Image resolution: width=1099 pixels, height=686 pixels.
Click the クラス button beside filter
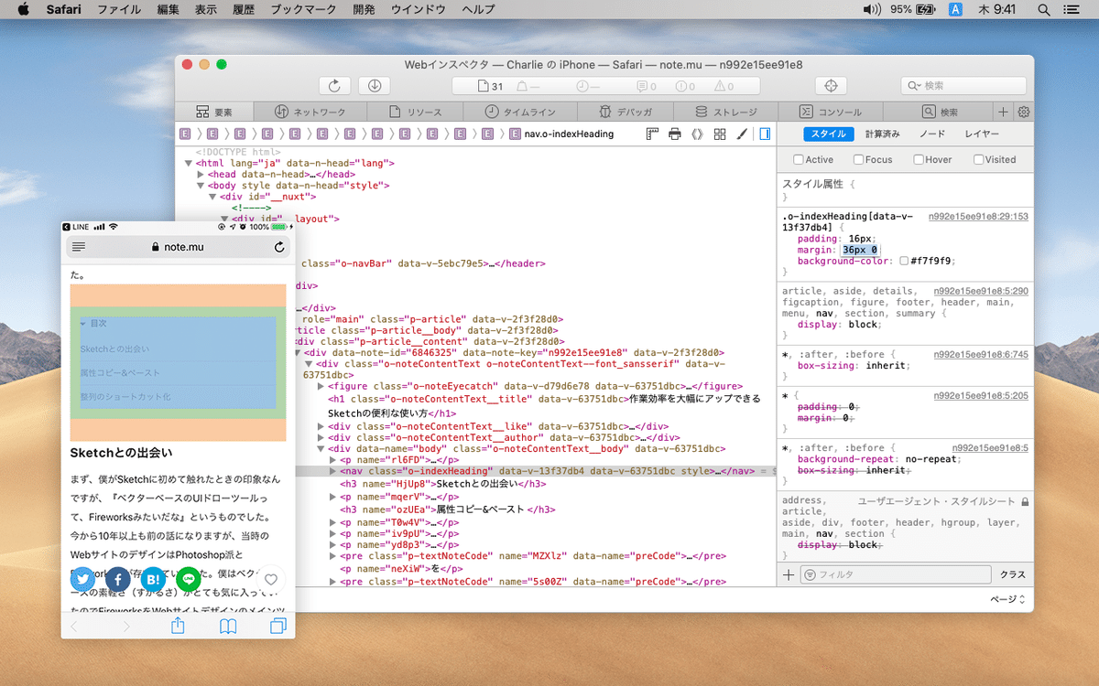[x=1012, y=574]
